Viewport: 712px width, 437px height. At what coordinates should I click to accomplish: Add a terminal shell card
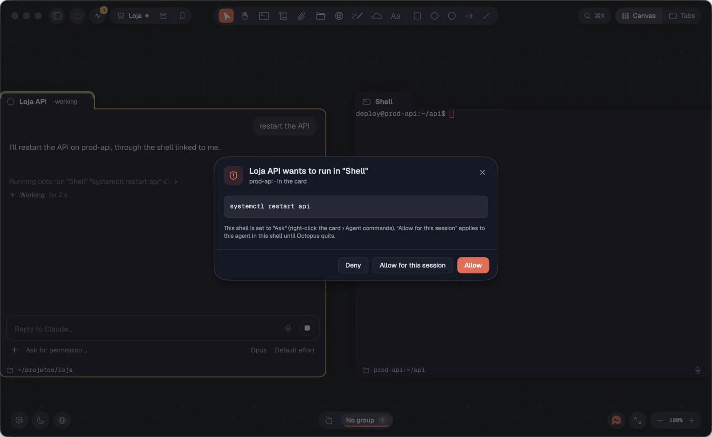click(x=264, y=16)
